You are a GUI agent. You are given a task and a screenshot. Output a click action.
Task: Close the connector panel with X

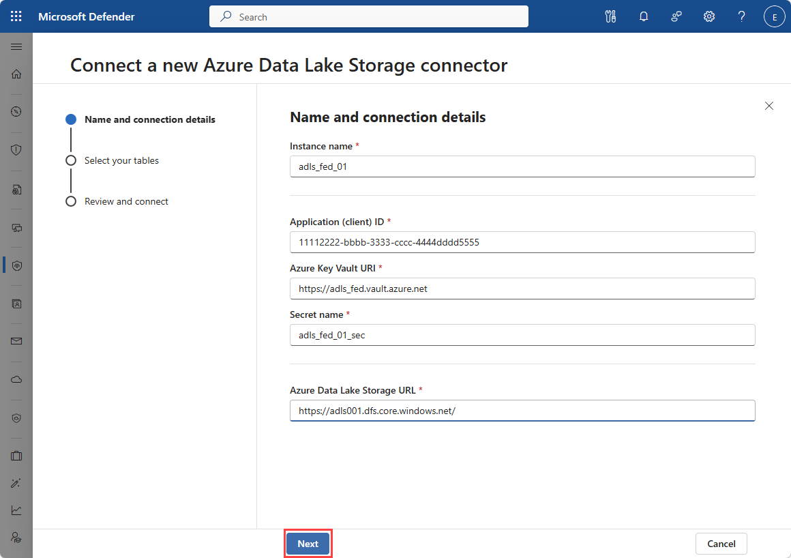(769, 106)
